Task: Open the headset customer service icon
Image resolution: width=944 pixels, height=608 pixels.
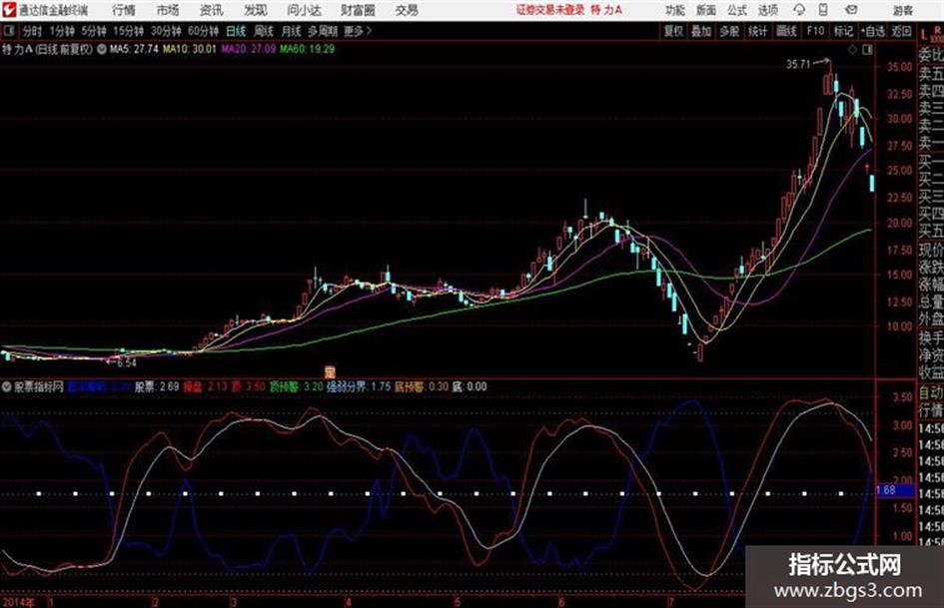Action: pos(799,10)
